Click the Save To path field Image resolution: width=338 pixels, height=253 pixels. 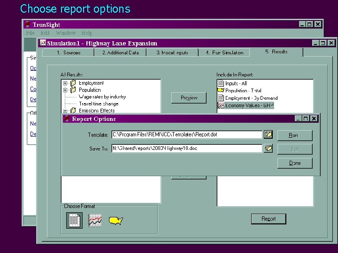tap(187, 149)
